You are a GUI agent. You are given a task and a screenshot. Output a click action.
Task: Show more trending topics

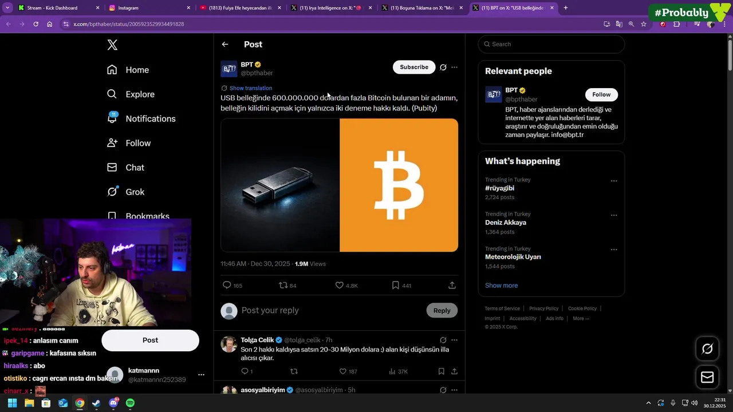pyautogui.click(x=501, y=286)
